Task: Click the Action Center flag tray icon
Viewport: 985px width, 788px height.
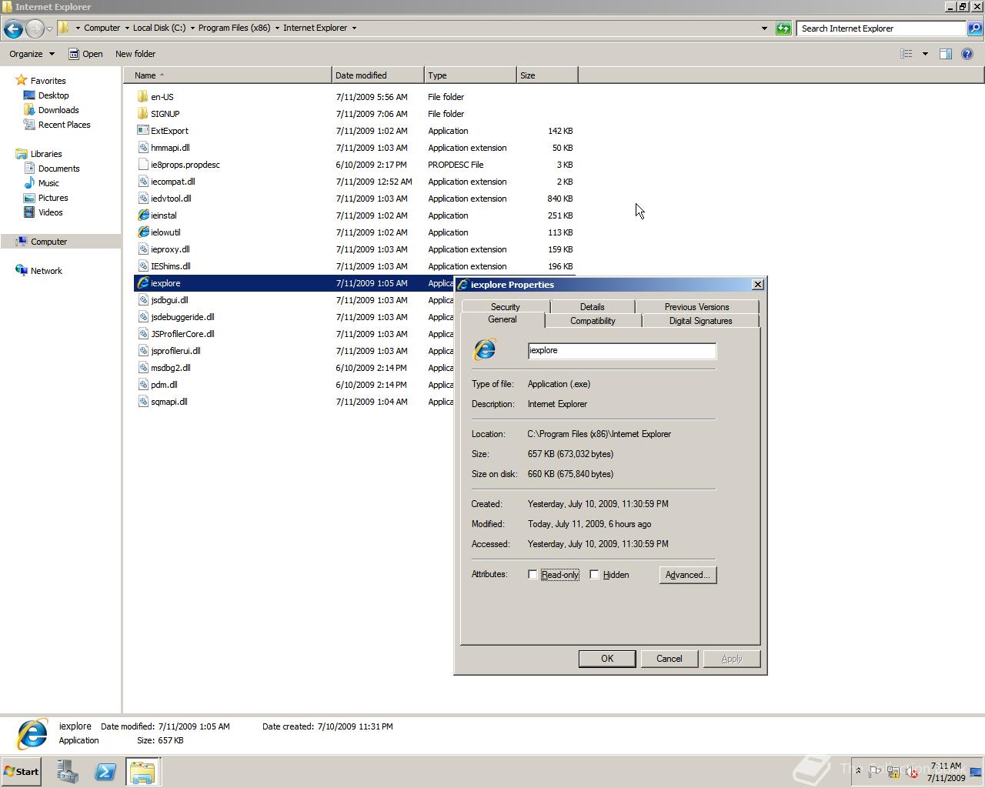Action: pos(875,772)
